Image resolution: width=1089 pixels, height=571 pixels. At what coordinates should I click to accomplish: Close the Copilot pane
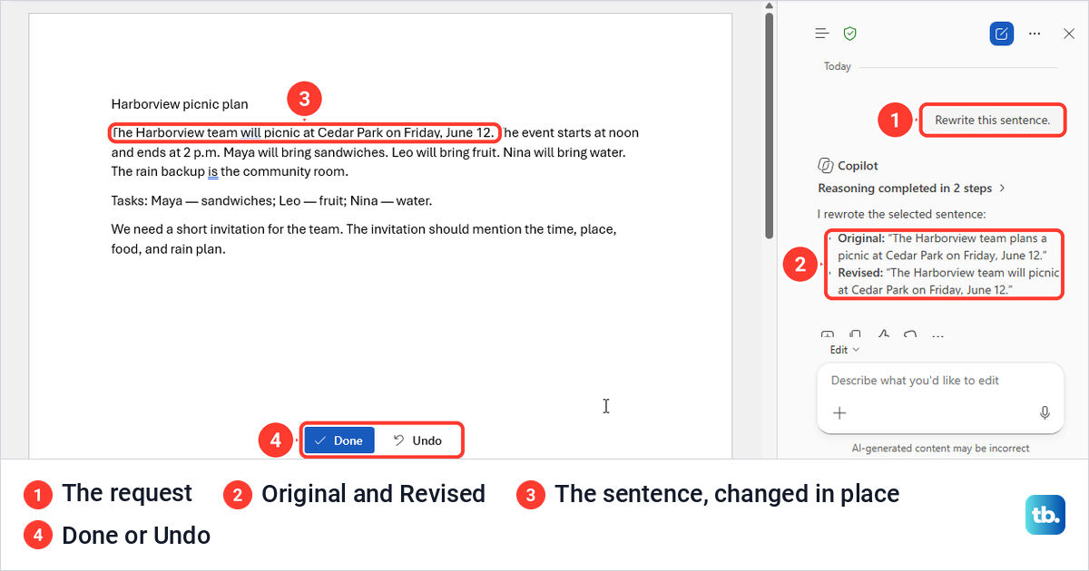pyautogui.click(x=1068, y=34)
